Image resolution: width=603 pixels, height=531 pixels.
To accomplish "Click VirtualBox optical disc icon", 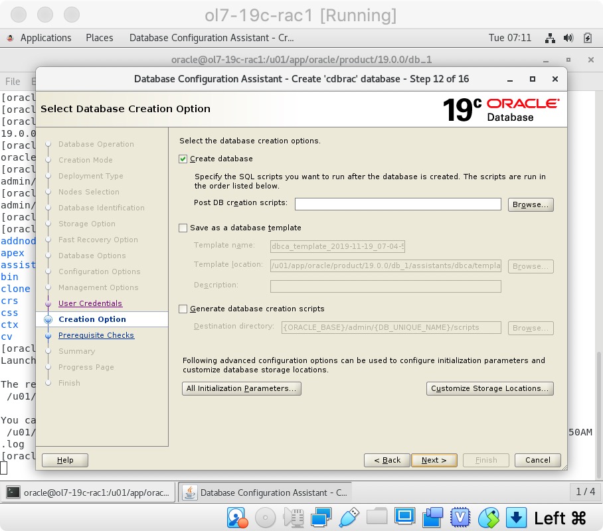I will [265, 518].
